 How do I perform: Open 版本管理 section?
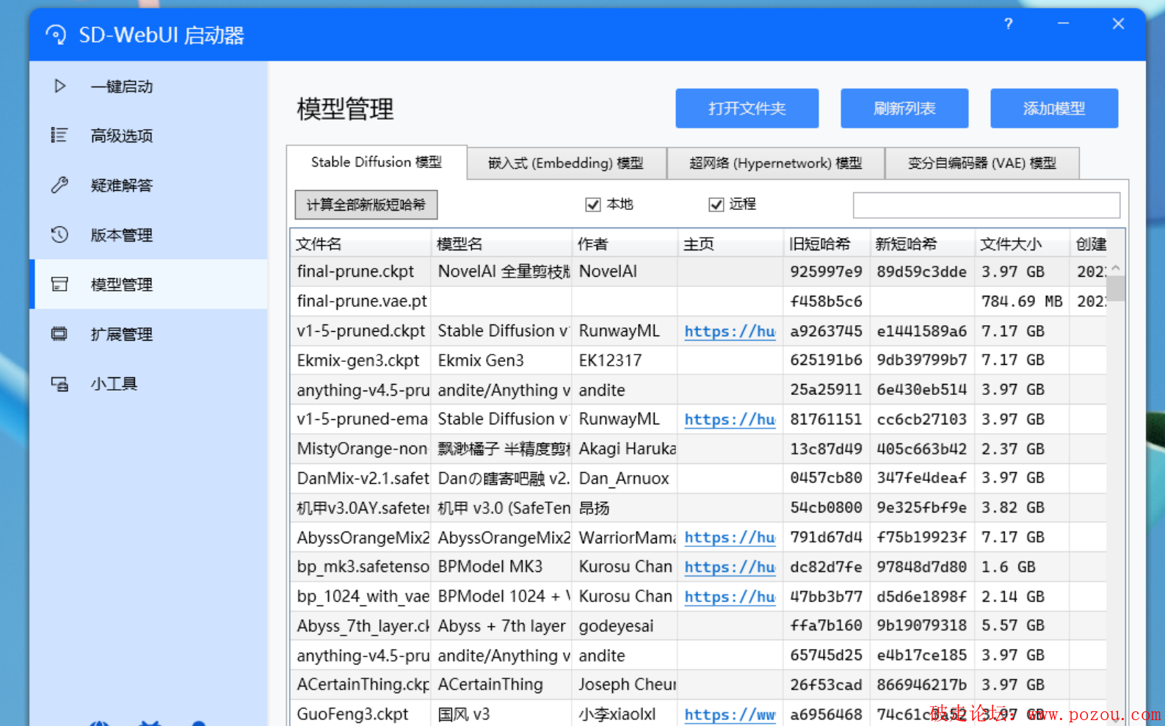[x=149, y=234]
